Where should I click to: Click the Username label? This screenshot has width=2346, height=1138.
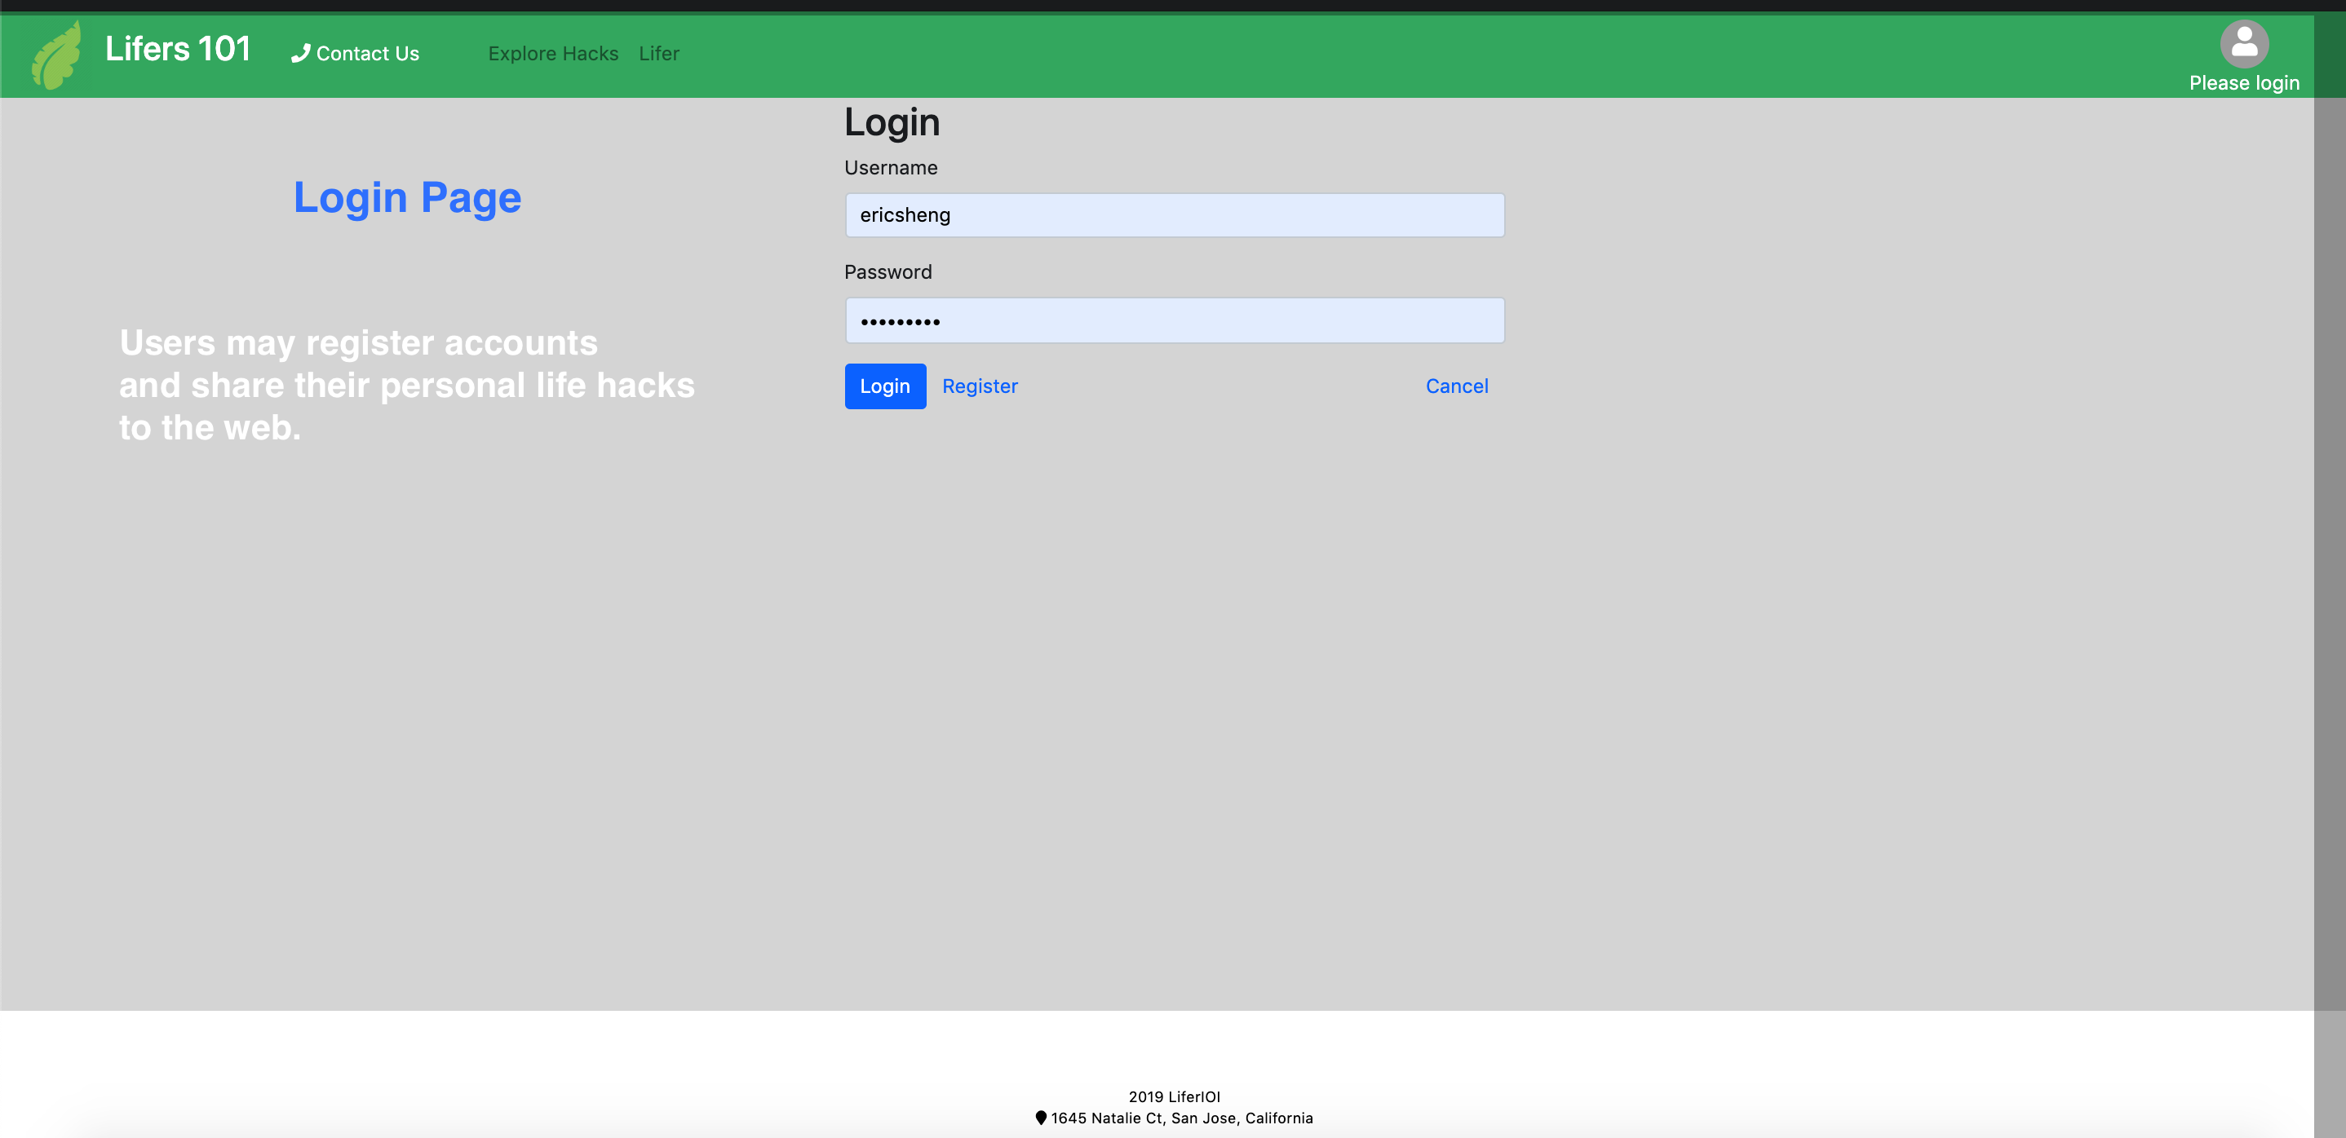(x=890, y=167)
